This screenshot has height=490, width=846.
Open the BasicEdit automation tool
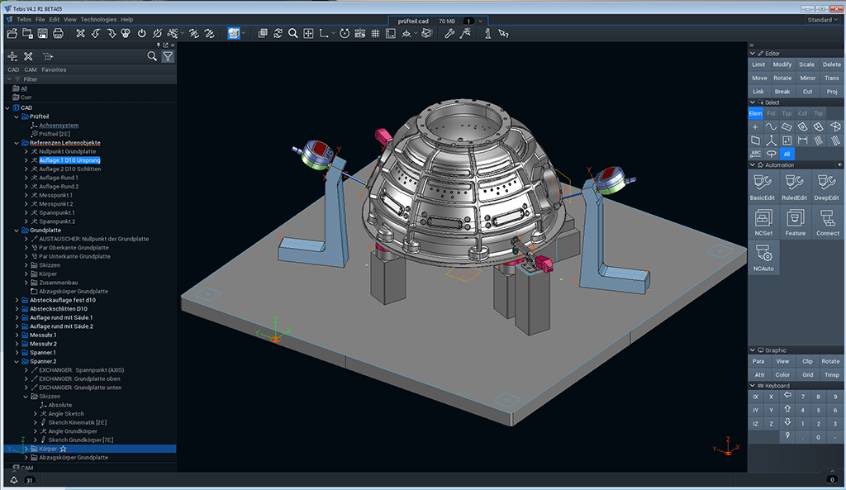763,187
